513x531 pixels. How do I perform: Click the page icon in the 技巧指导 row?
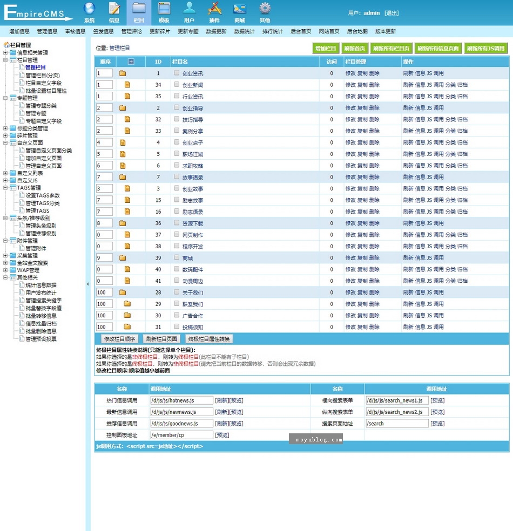point(127,119)
